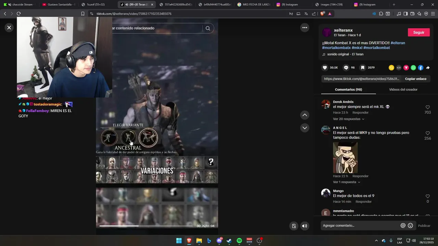Open xelteranx profile name link
438x246 pixels.
(x=343, y=30)
